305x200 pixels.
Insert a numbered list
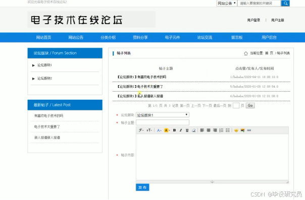coord(221,130)
